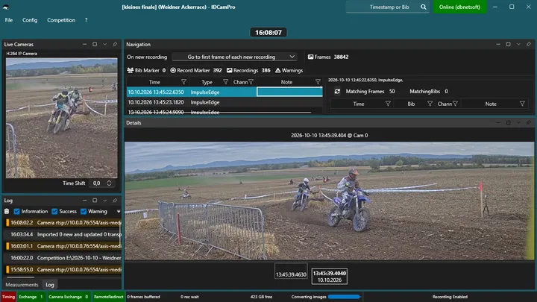Pin the Details panel
This screenshot has width=537, height=302.
[529, 122]
